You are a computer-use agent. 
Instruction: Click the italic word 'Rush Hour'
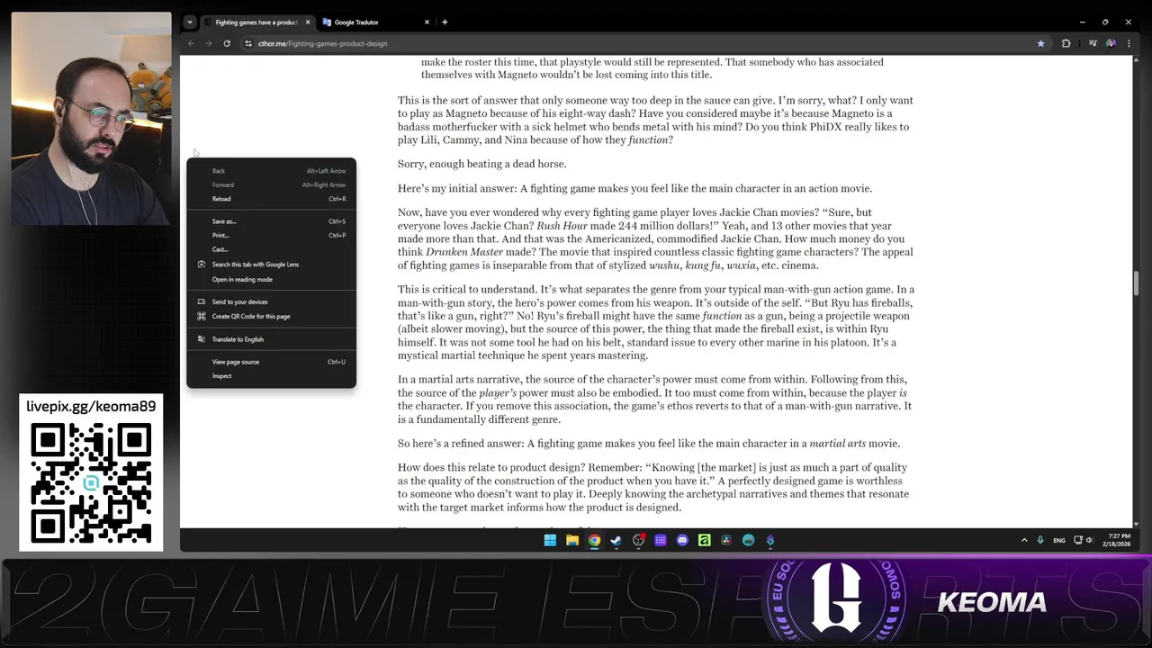click(563, 226)
